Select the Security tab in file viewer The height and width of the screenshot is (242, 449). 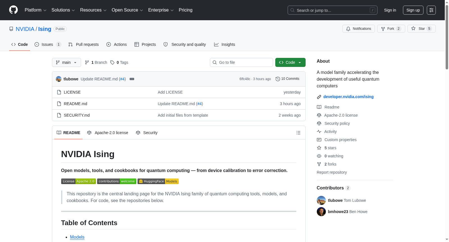click(x=146, y=133)
